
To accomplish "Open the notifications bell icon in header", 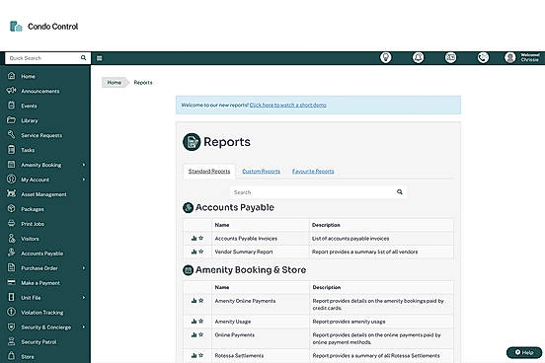I will point(419,57).
